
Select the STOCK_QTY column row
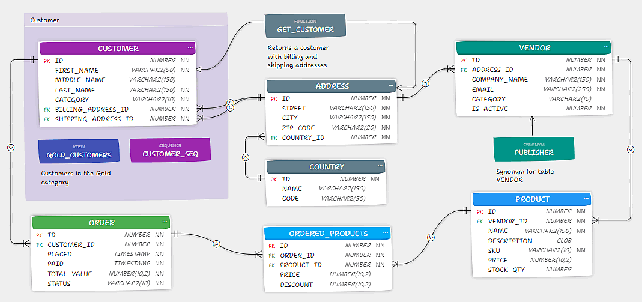[x=532, y=270]
